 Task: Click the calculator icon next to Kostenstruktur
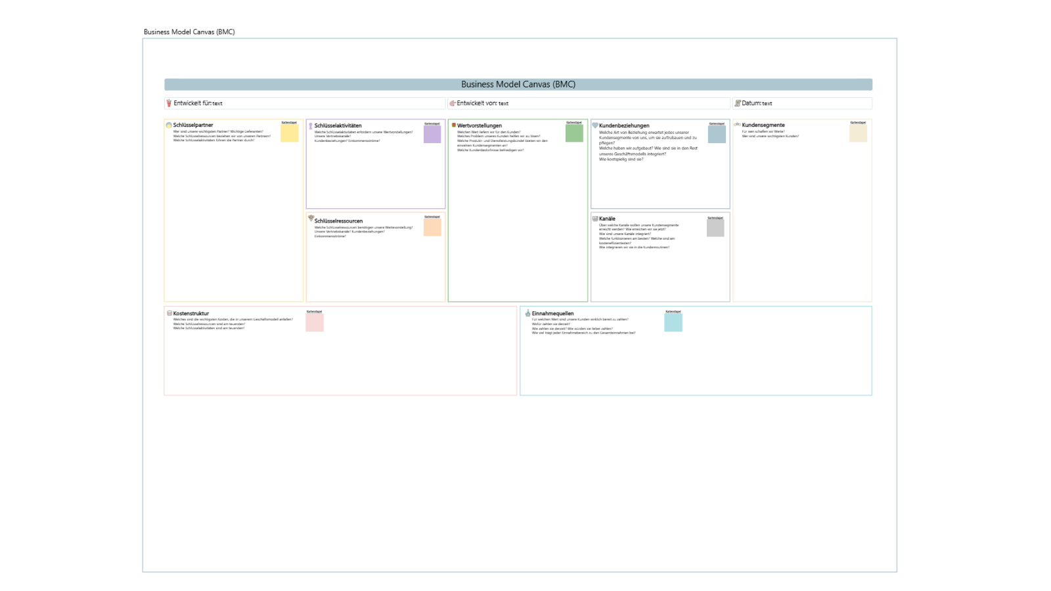click(x=169, y=313)
